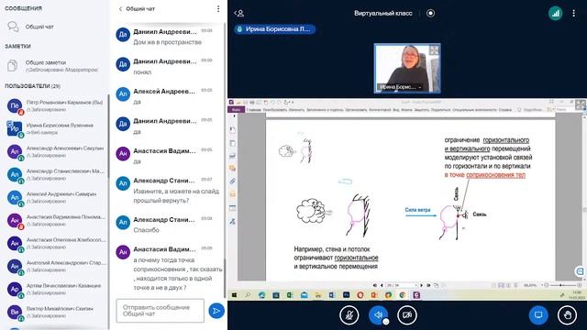Select user Александр Алексеевич

click(55, 152)
